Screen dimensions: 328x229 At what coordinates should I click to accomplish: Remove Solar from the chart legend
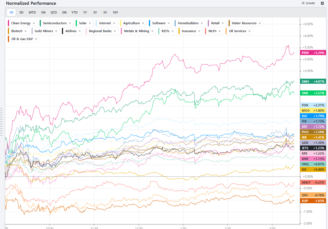[x=90, y=23]
